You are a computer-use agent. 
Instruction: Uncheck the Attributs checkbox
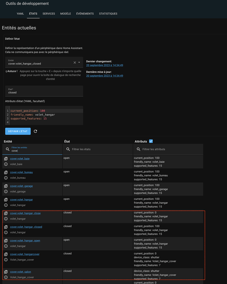(151, 141)
